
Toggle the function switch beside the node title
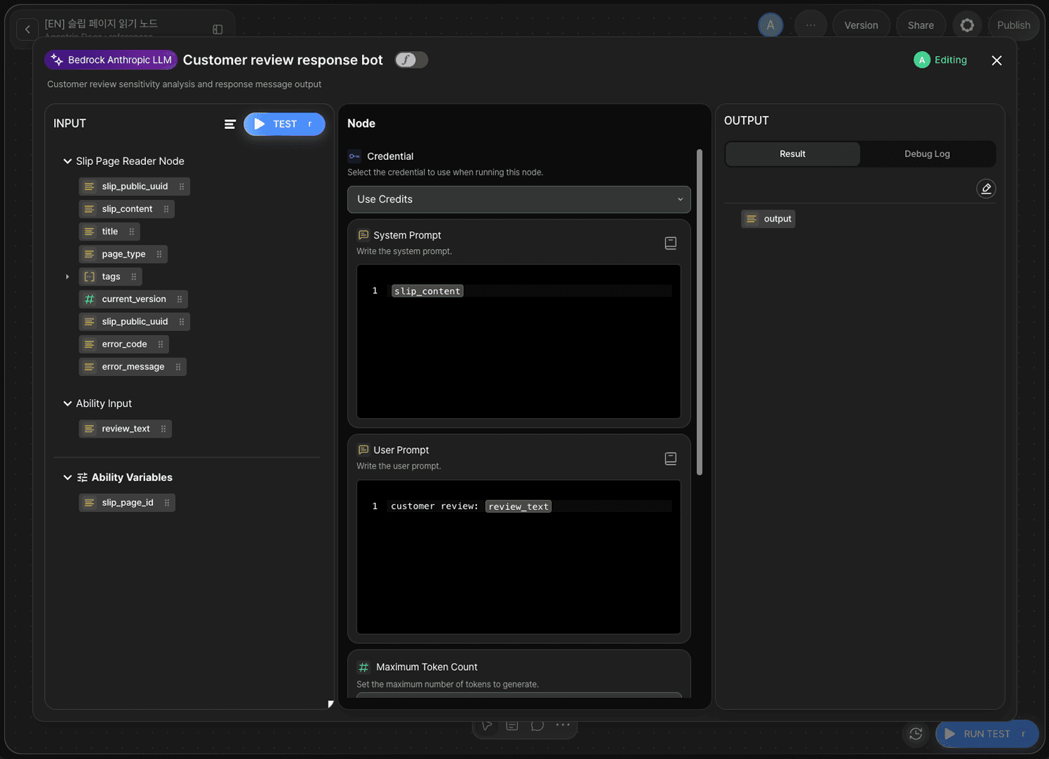point(411,60)
